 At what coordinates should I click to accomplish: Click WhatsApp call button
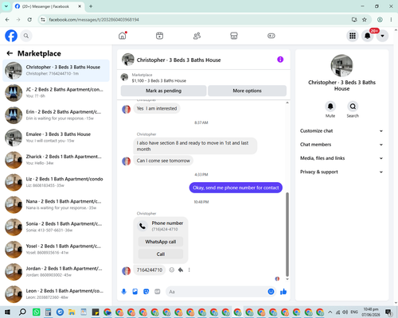pyautogui.click(x=161, y=242)
